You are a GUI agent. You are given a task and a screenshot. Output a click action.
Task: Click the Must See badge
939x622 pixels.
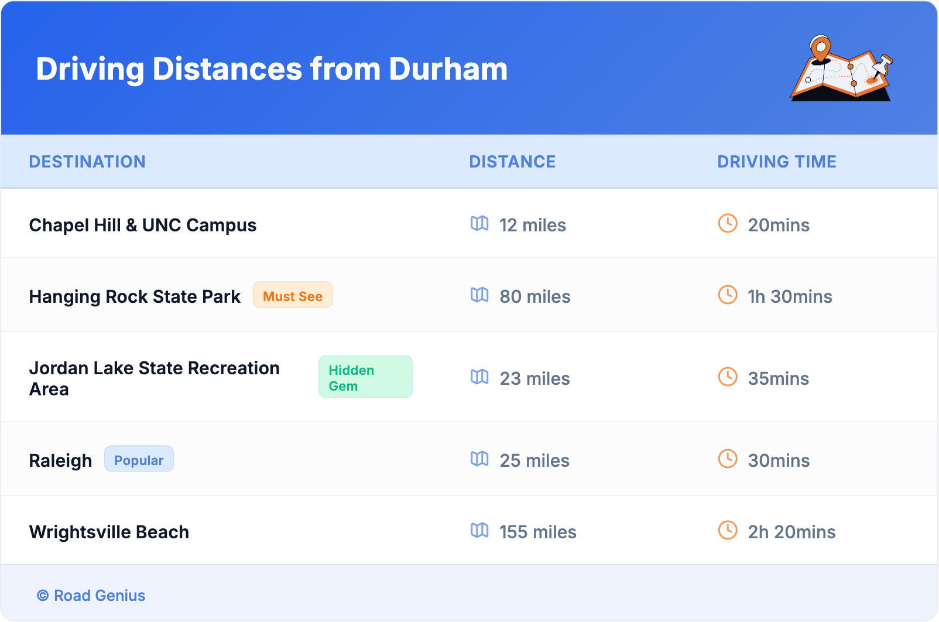click(293, 295)
